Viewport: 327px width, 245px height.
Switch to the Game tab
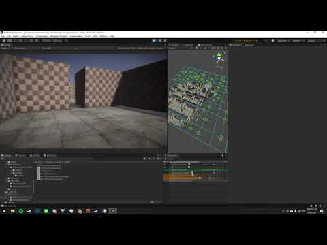coord(5,45)
